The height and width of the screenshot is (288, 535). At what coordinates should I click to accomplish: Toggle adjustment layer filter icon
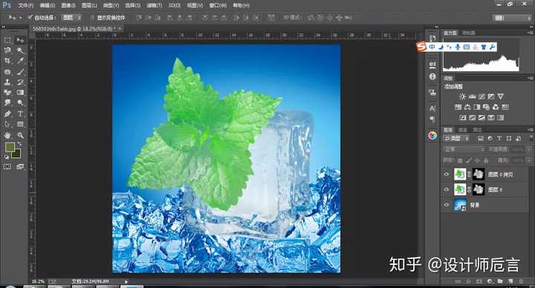click(x=490, y=138)
